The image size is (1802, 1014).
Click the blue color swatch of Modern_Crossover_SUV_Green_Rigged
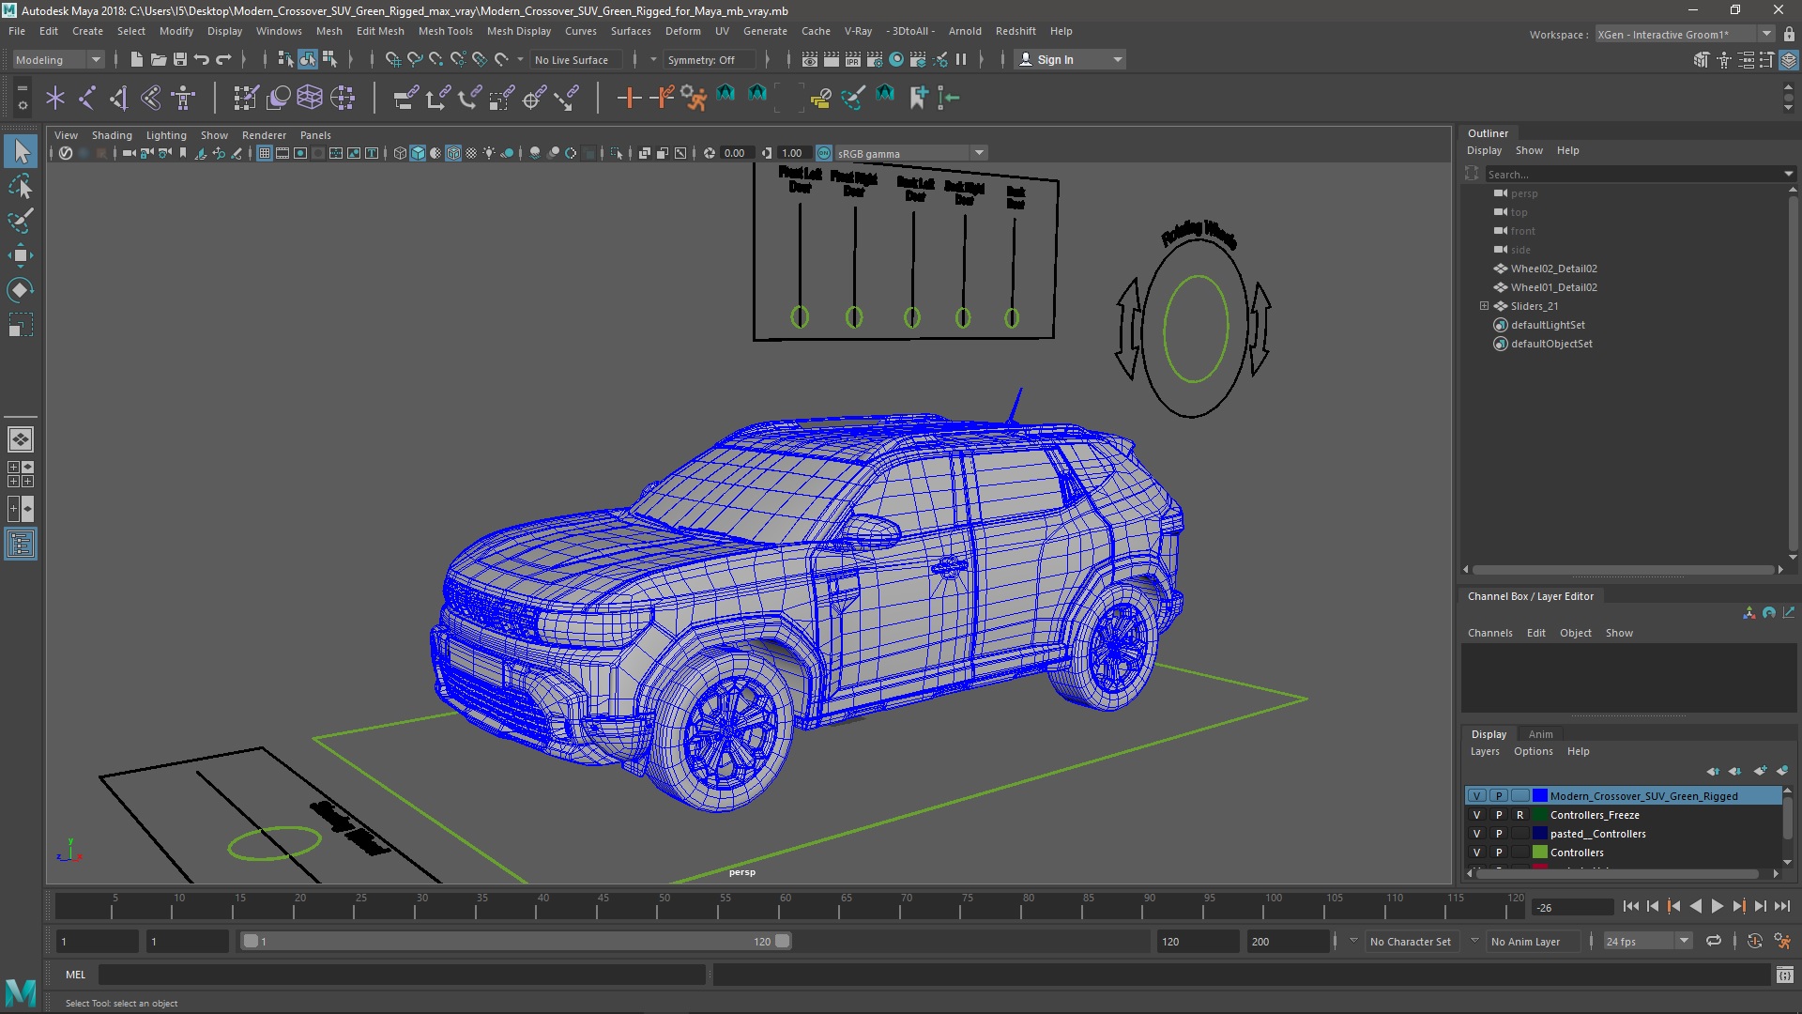(1540, 796)
